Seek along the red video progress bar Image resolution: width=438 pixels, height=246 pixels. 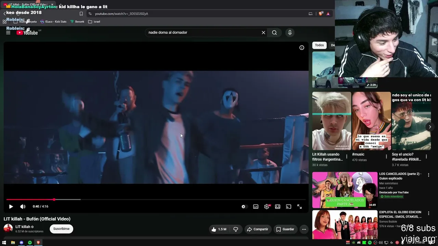[156, 200]
